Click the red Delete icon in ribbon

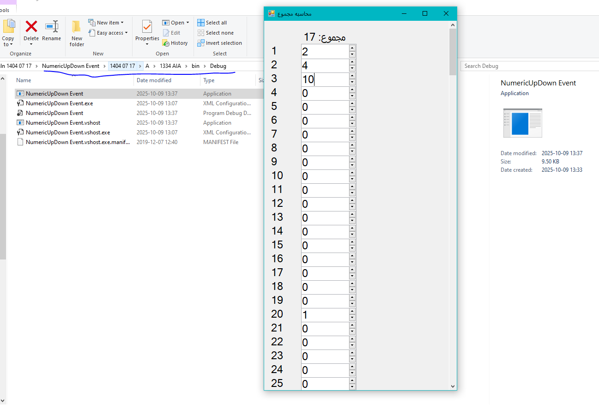31,27
